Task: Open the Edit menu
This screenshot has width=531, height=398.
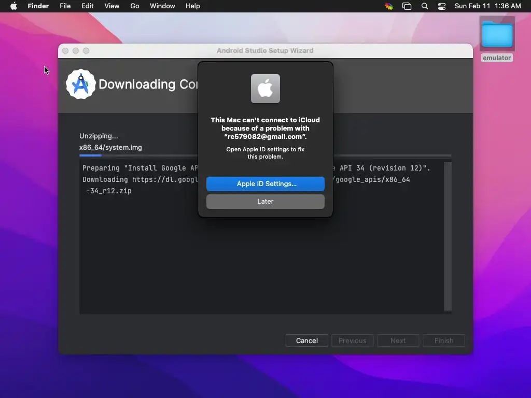Action: coord(87,6)
